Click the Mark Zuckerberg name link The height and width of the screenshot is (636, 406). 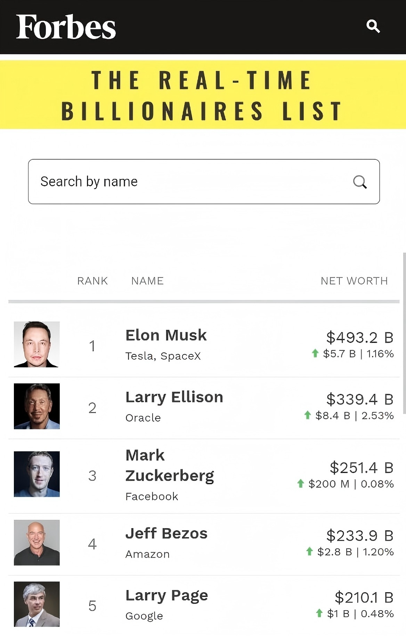(x=169, y=466)
